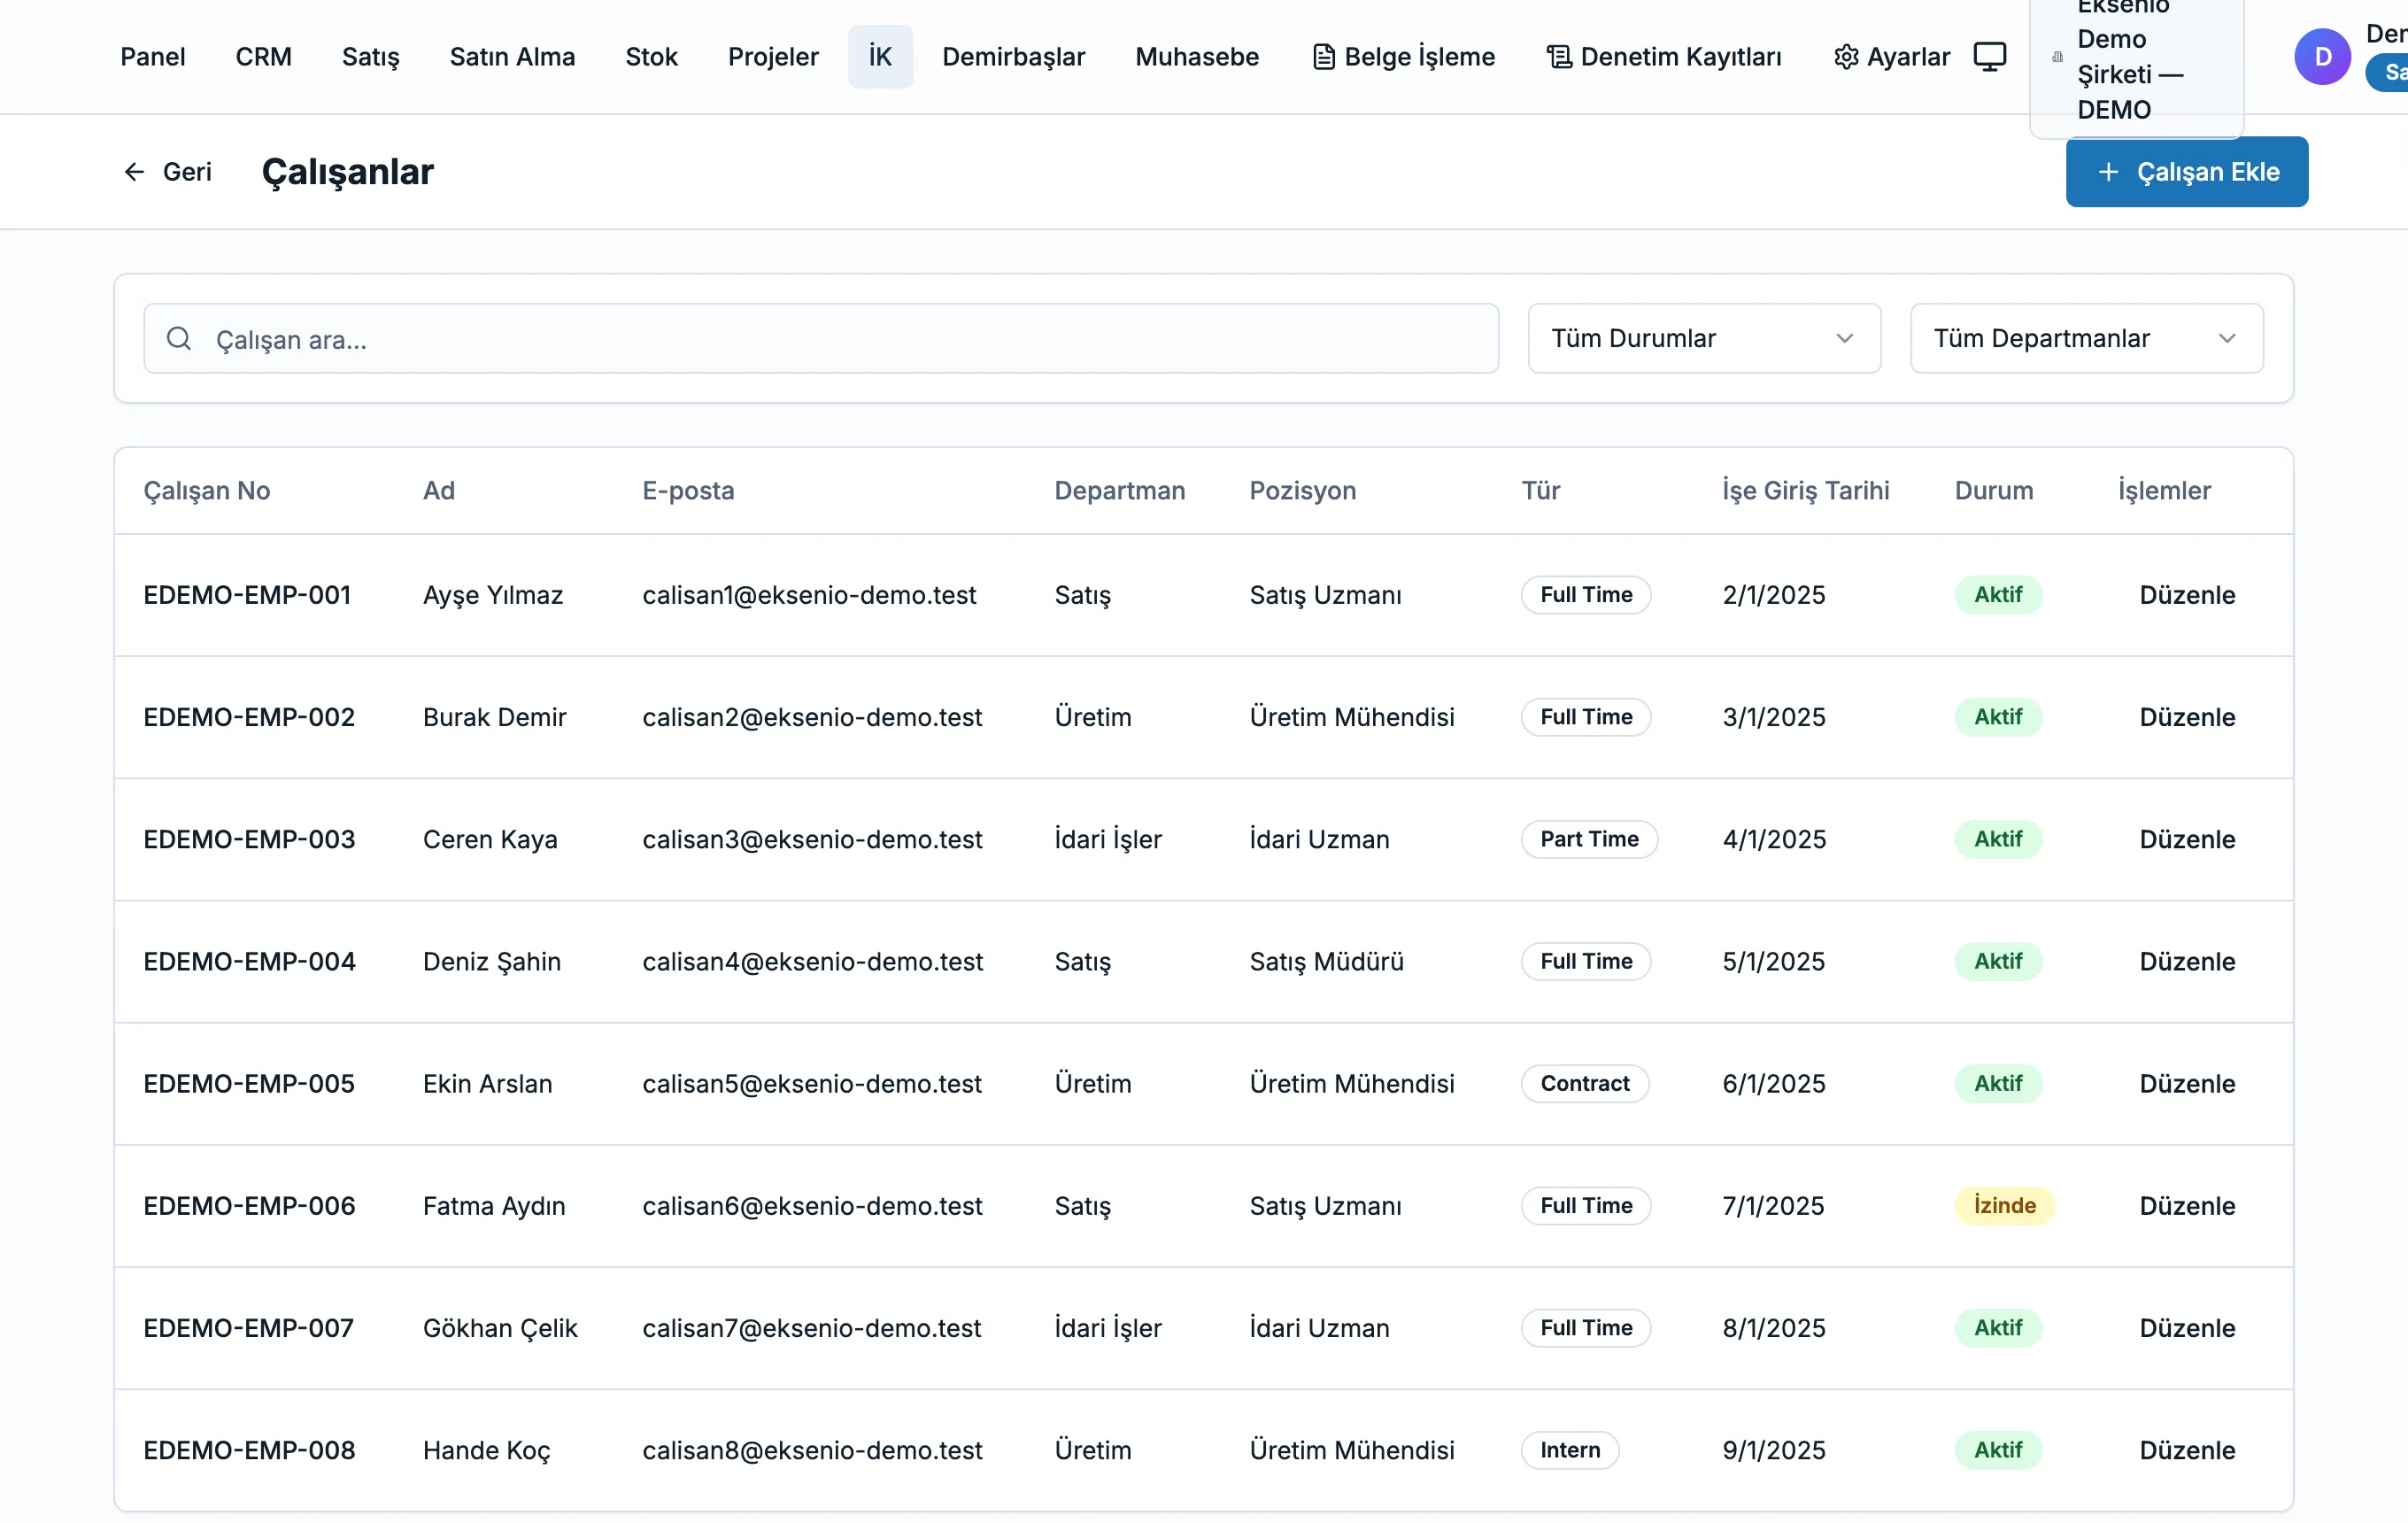Click the purple D user avatar
Image resolution: width=2408 pixels, height=1523 pixels.
click(x=2322, y=57)
